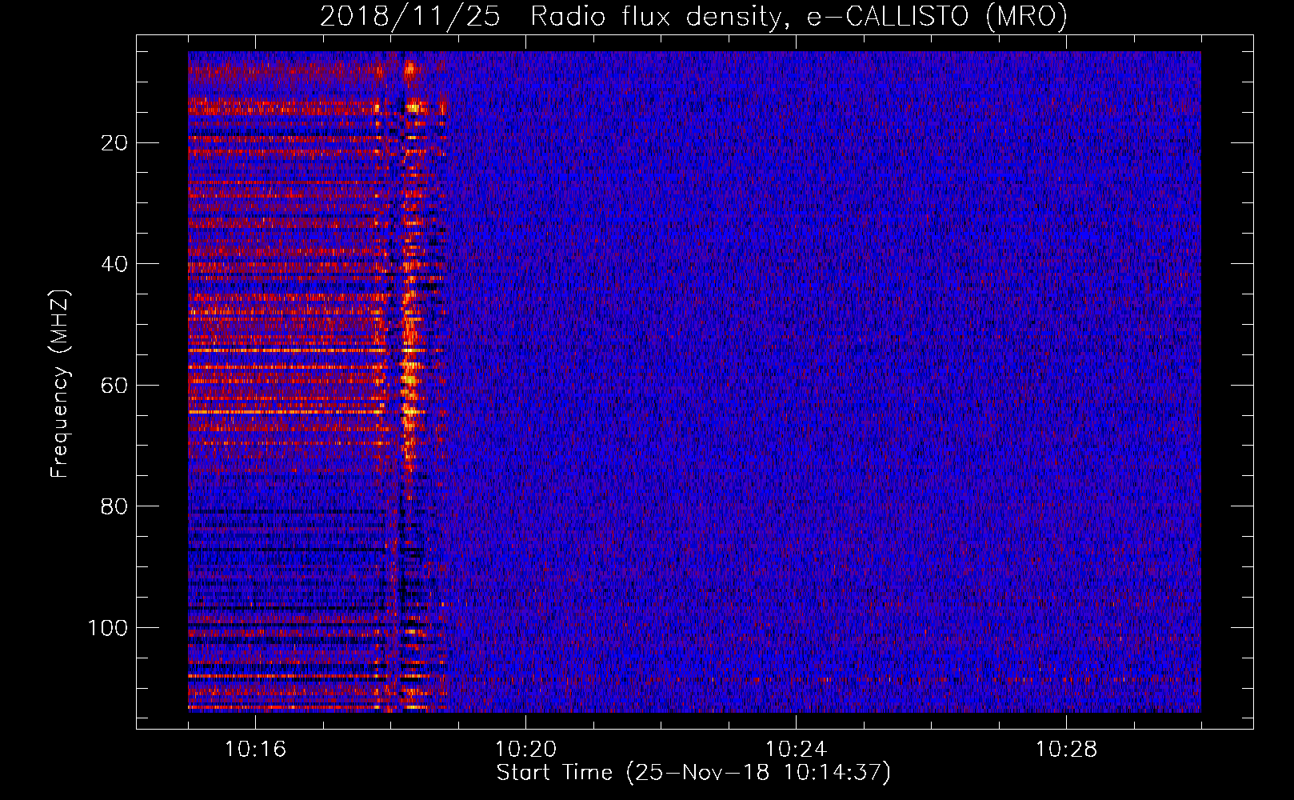Click the 100 MHz frequency tick label
Viewport: 1294px width, 800px height.
[x=108, y=628]
